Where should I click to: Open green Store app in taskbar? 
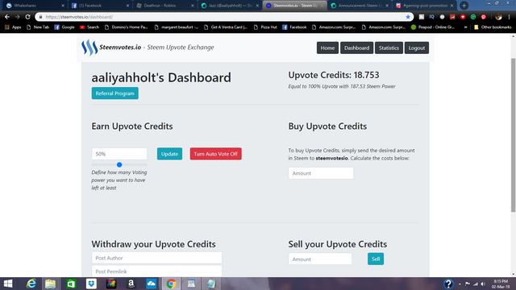tap(71, 284)
